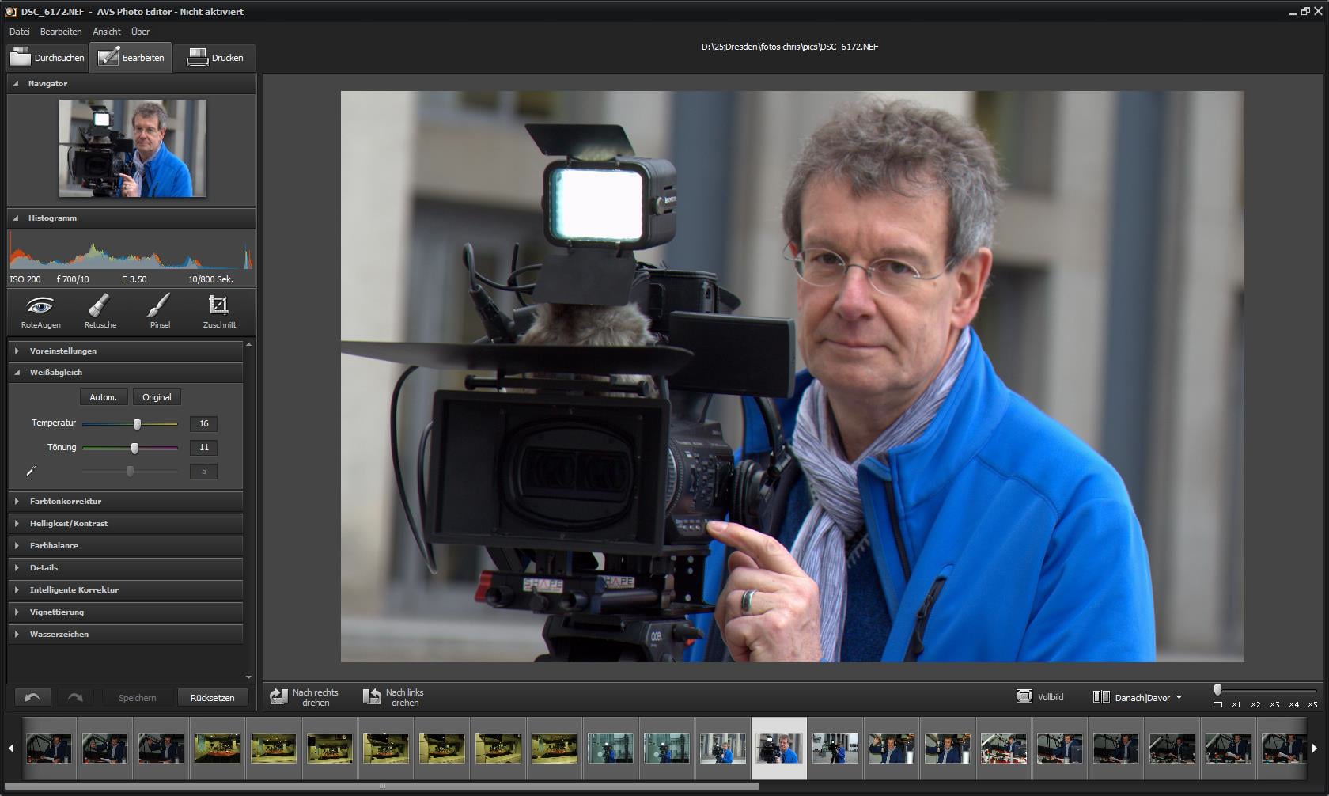The width and height of the screenshot is (1329, 796).
Task: Collapse the Weißabgleich section
Action: pyautogui.click(x=55, y=372)
